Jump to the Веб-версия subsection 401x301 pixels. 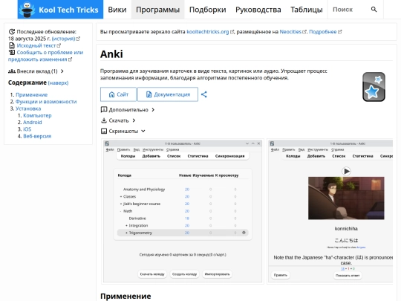pyautogui.click(x=37, y=136)
